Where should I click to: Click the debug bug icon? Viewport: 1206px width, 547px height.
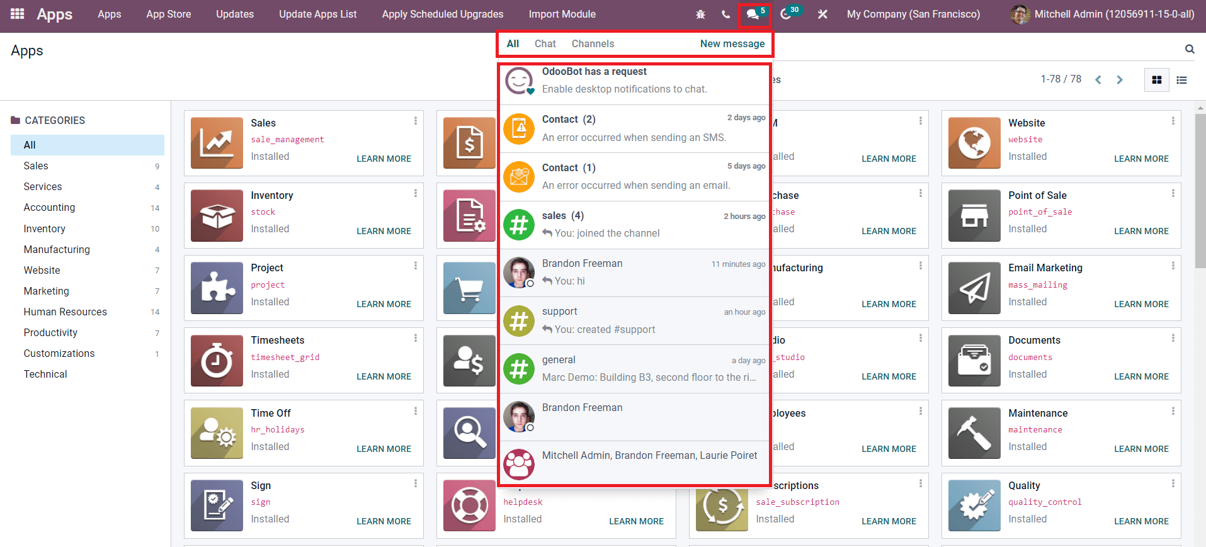pyautogui.click(x=700, y=14)
